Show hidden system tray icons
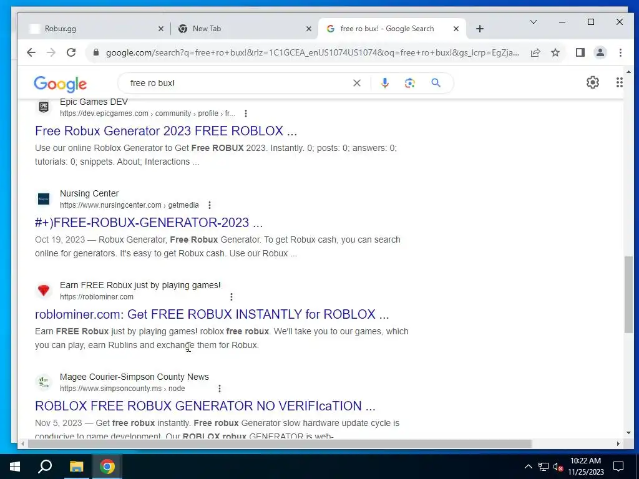639x479 pixels. (x=528, y=467)
